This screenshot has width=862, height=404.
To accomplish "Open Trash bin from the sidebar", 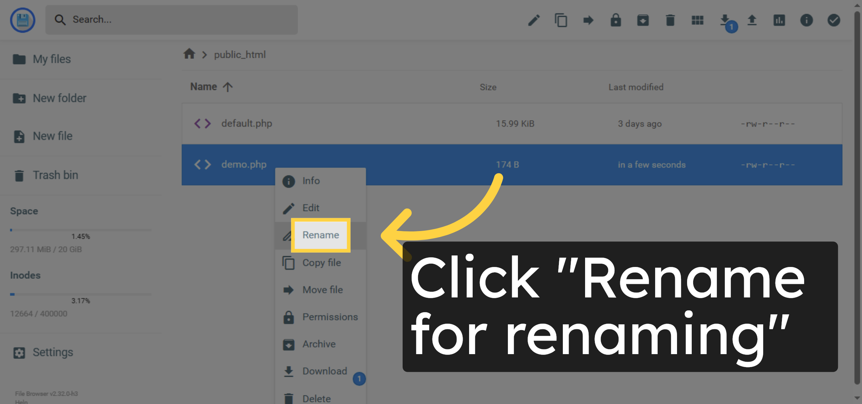I will [x=55, y=175].
